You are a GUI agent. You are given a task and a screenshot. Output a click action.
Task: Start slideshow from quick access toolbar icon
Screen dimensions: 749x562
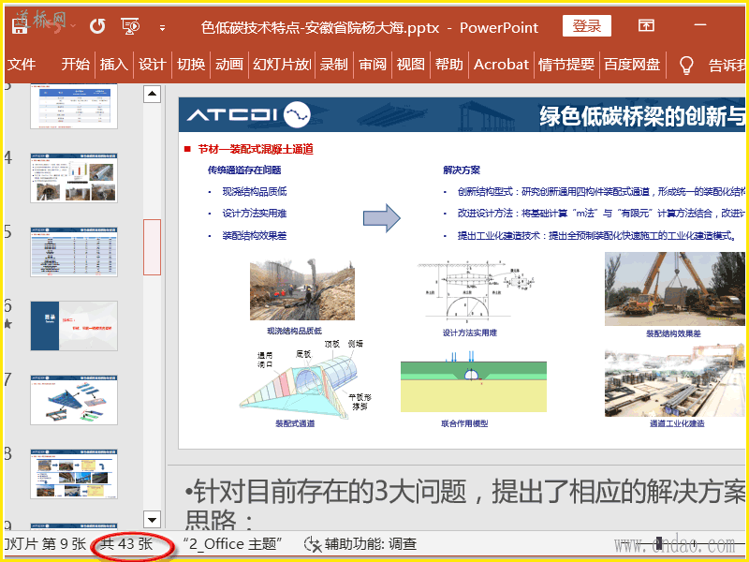point(130,26)
